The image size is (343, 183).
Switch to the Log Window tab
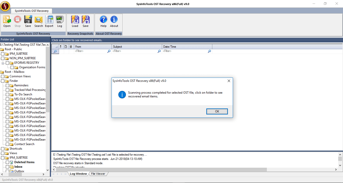[x=78, y=174]
